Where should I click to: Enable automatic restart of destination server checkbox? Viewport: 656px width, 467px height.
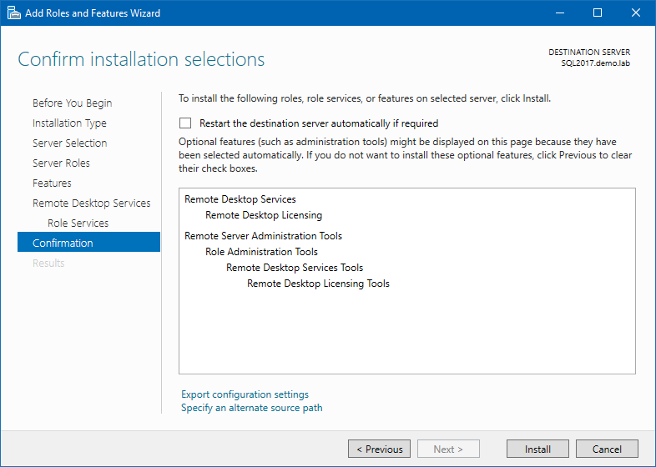pyautogui.click(x=185, y=123)
